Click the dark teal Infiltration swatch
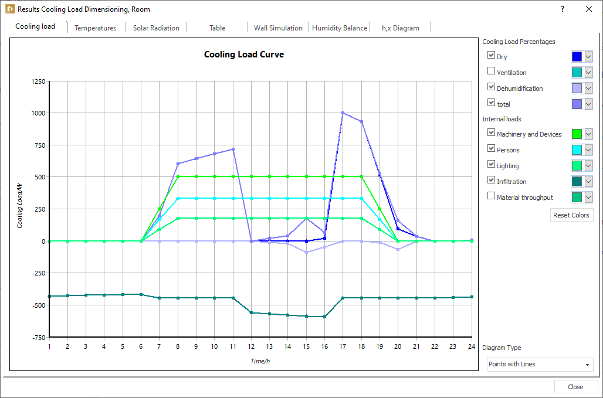The height and width of the screenshot is (398, 603). pyautogui.click(x=577, y=181)
